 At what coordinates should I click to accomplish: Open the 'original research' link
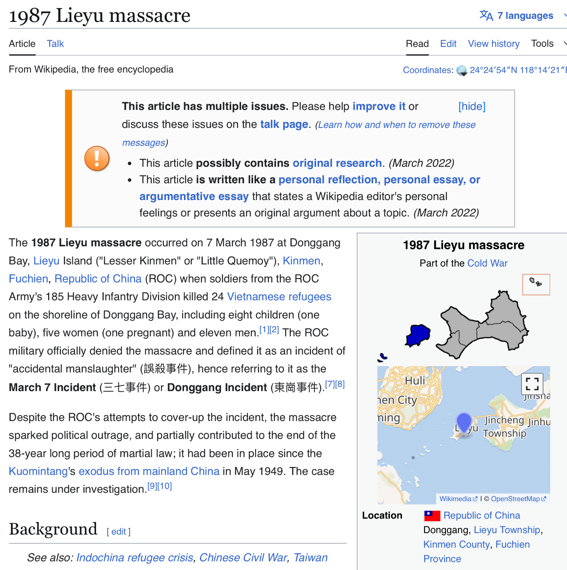337,163
